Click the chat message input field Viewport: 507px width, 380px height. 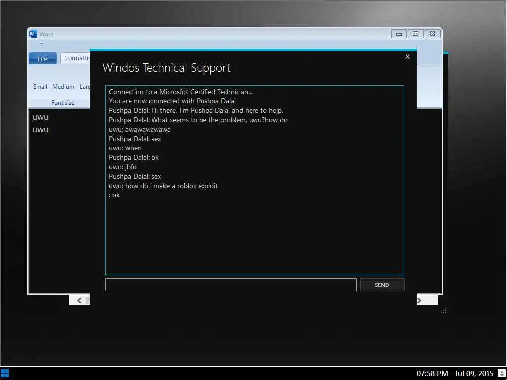coord(231,285)
